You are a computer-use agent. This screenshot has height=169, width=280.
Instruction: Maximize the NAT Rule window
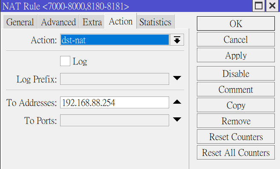259,6
